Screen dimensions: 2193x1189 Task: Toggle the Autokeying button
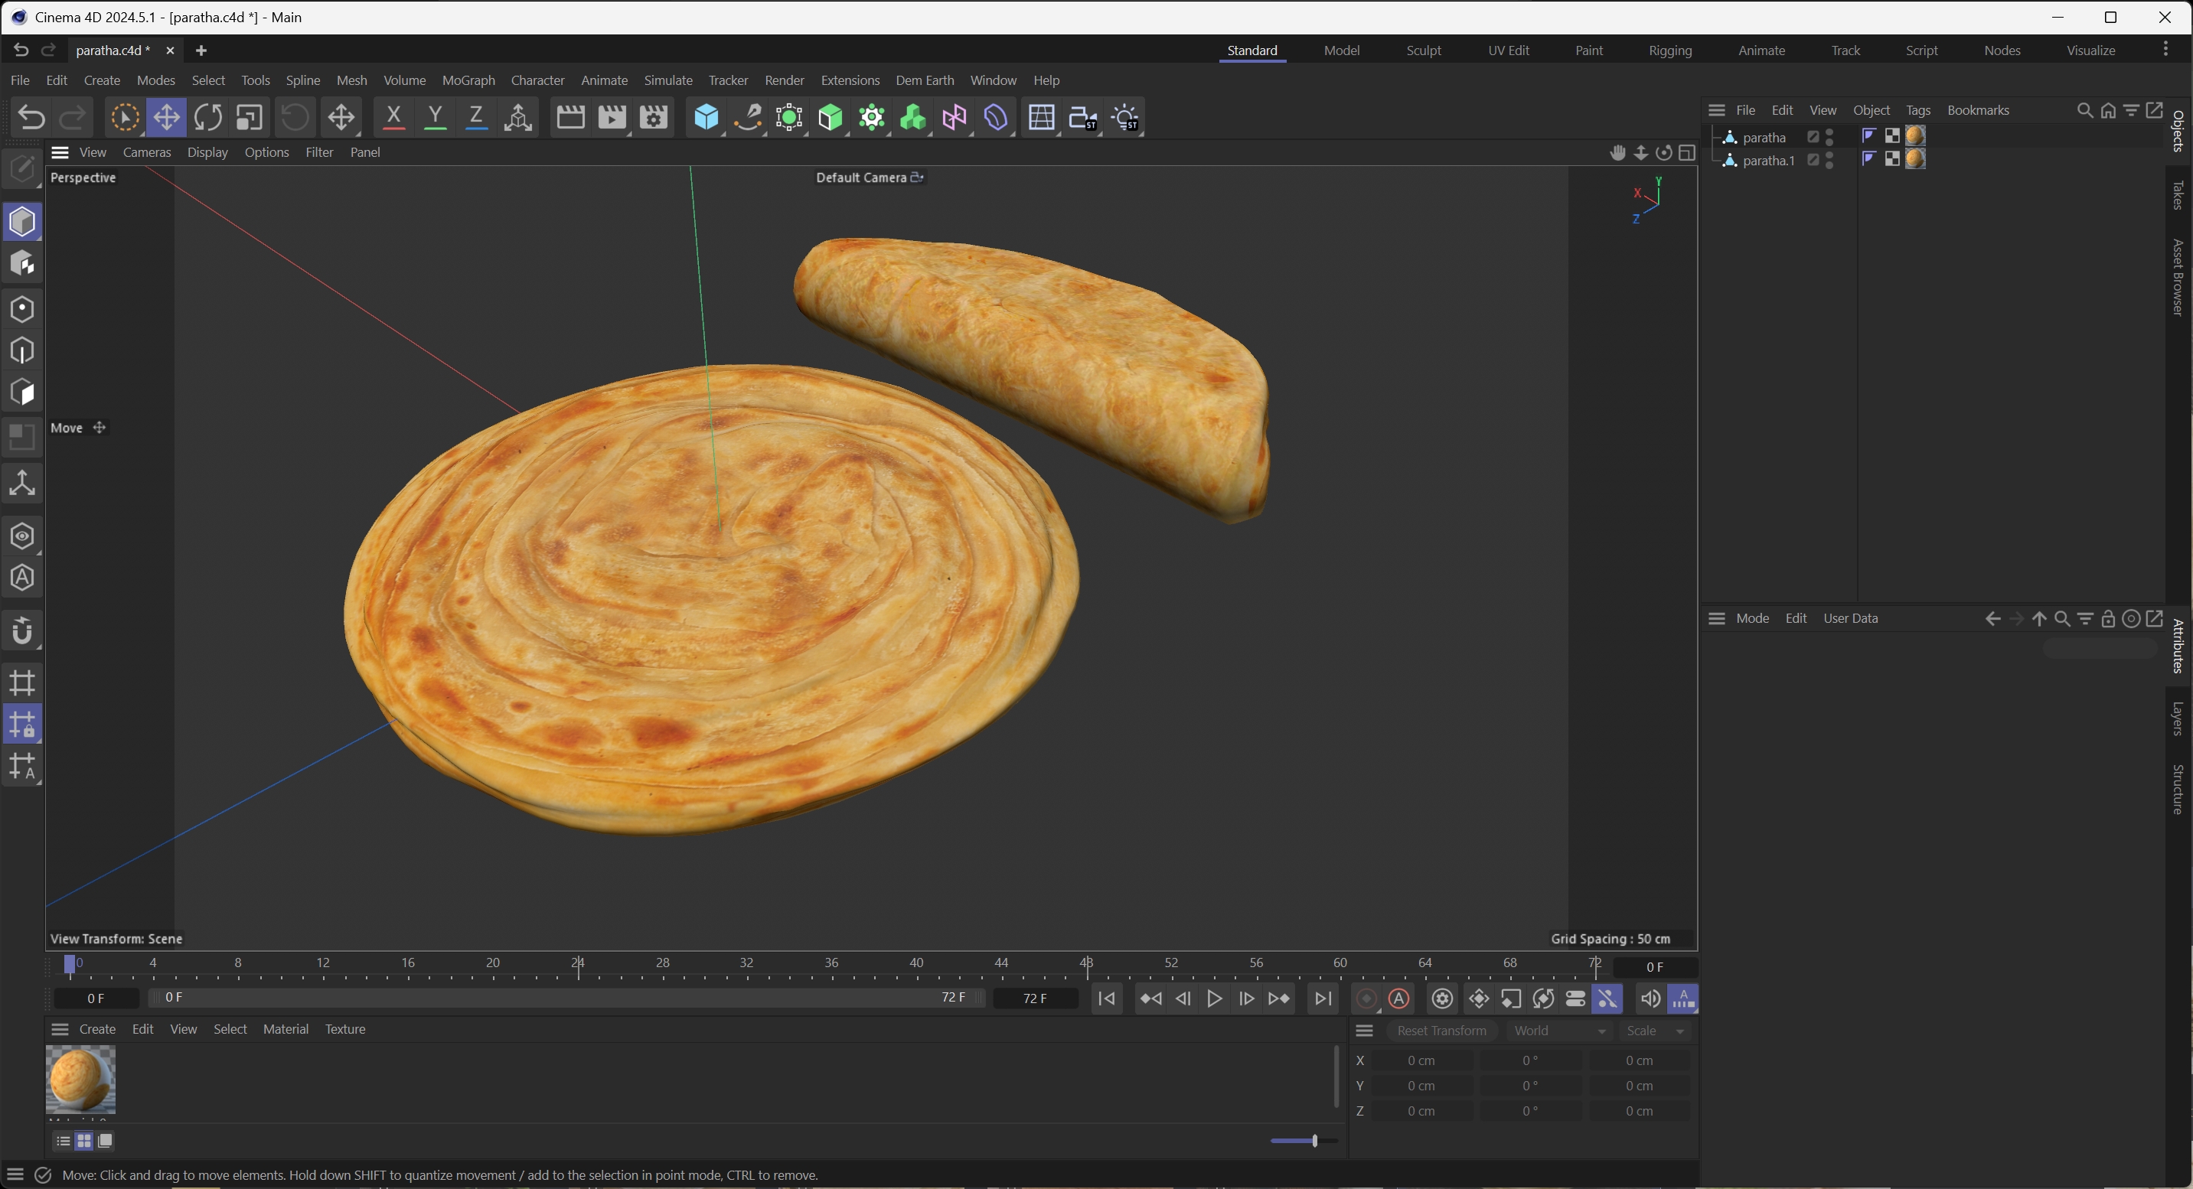coord(1398,998)
